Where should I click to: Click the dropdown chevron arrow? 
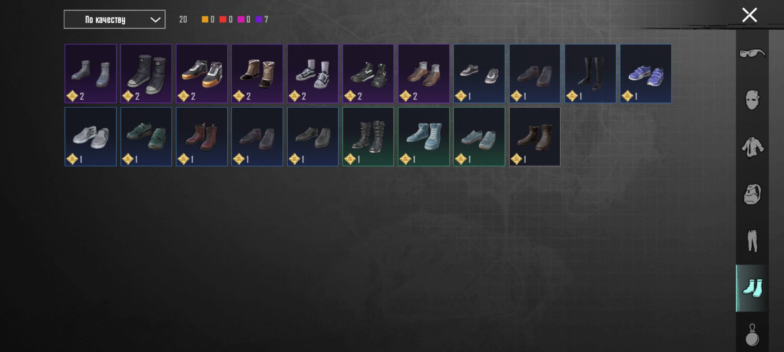155,20
